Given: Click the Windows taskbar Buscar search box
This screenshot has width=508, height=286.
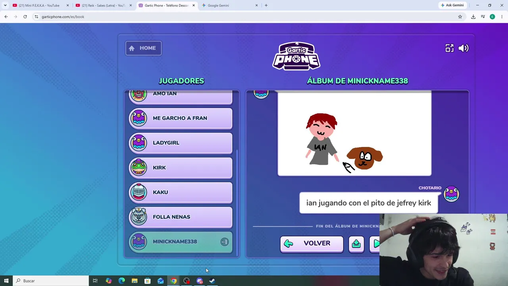Looking at the screenshot, I should tap(50, 281).
